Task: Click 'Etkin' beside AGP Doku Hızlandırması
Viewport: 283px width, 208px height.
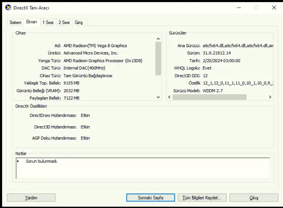Action: point(85,138)
